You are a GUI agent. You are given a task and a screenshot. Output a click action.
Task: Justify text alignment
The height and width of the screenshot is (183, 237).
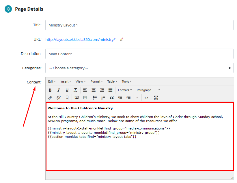pos(111,90)
